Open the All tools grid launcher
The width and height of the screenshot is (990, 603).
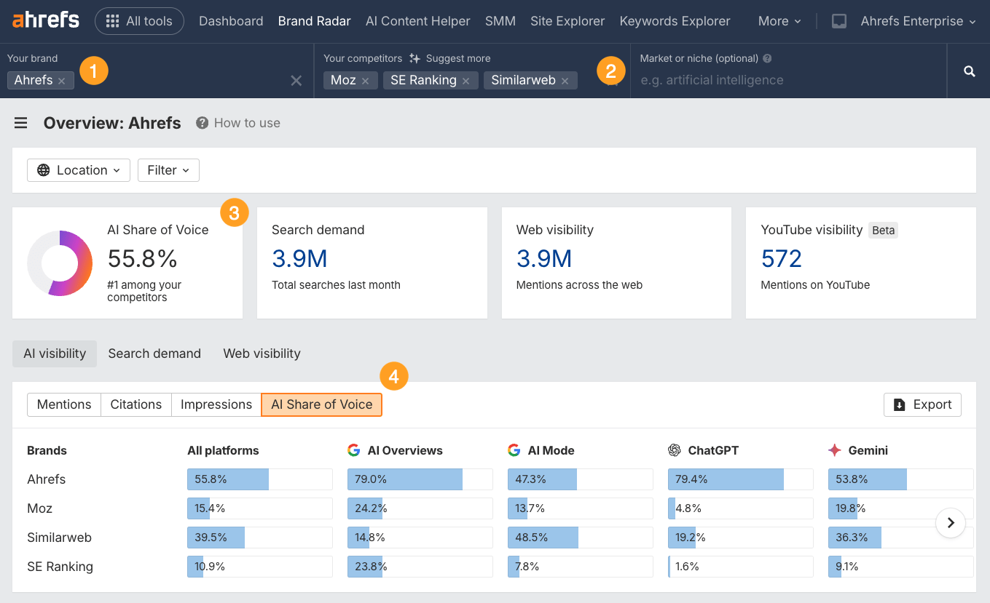coord(139,20)
